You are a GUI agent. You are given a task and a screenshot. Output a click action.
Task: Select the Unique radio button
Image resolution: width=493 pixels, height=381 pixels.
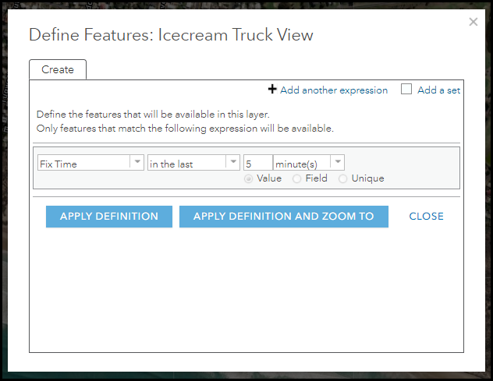(x=343, y=178)
